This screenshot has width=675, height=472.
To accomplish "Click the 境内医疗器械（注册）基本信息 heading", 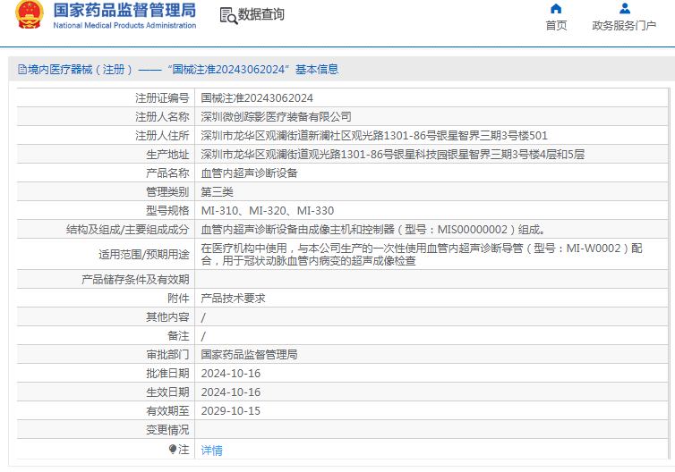I will click(183, 69).
